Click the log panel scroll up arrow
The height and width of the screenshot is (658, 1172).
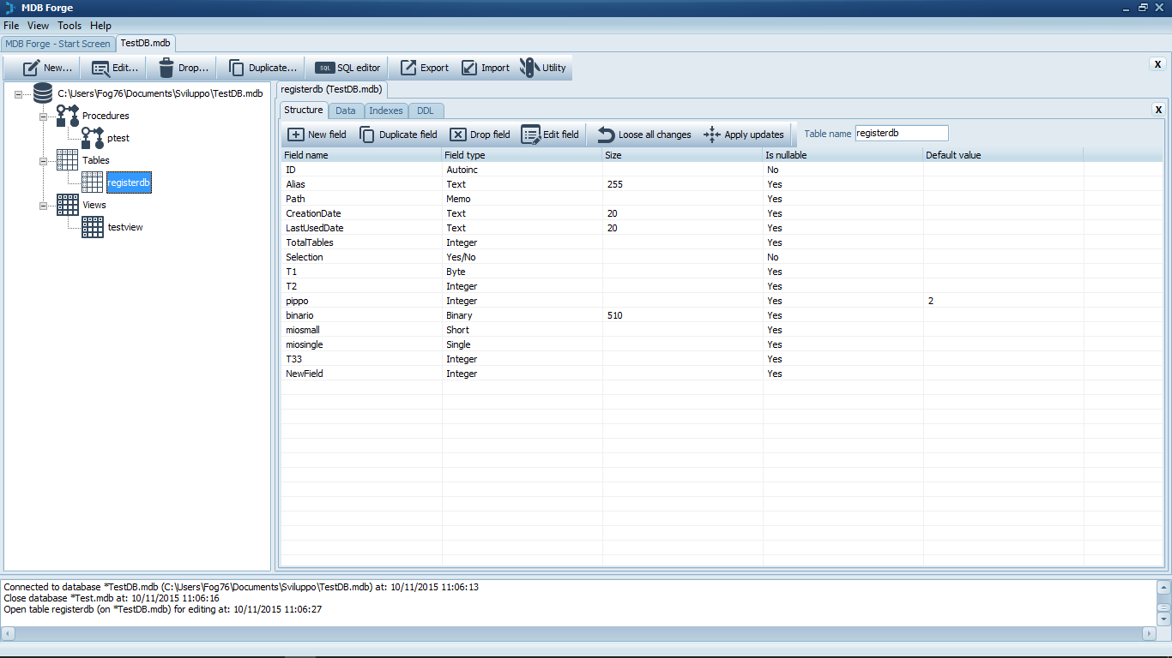[x=1163, y=588]
